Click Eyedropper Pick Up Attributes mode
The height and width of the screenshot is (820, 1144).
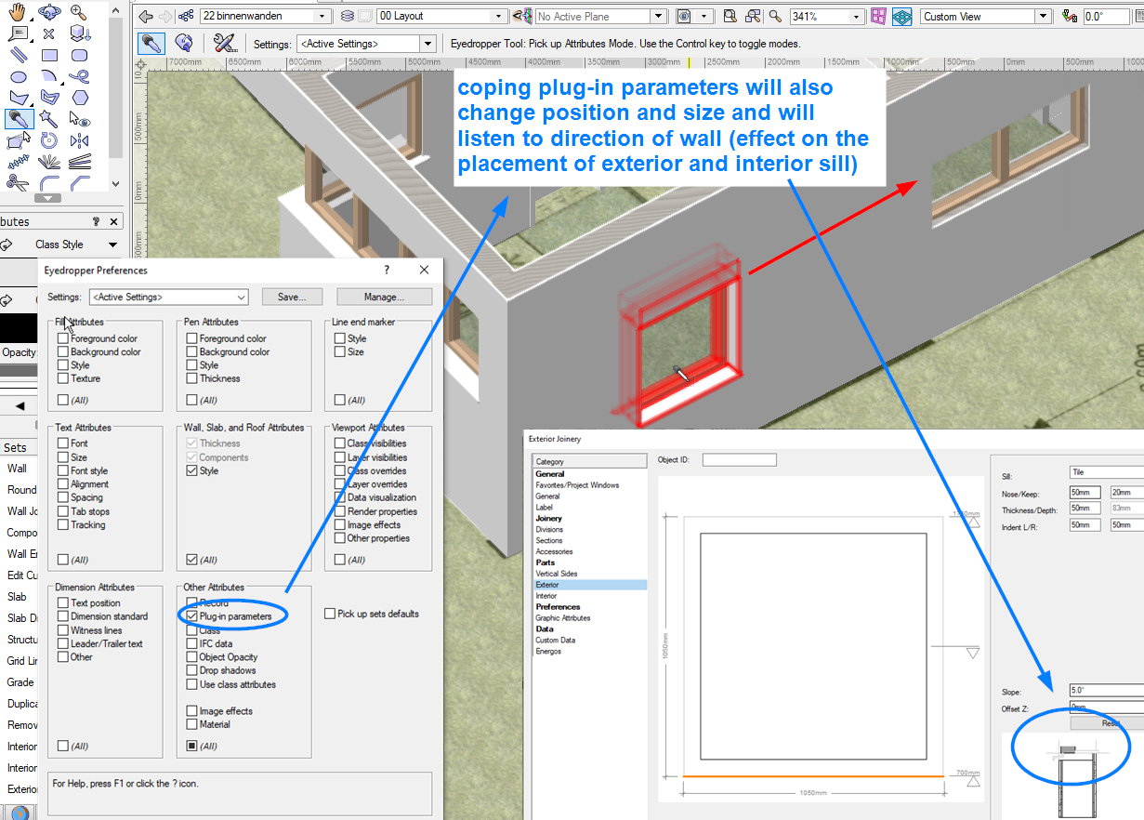[x=151, y=44]
